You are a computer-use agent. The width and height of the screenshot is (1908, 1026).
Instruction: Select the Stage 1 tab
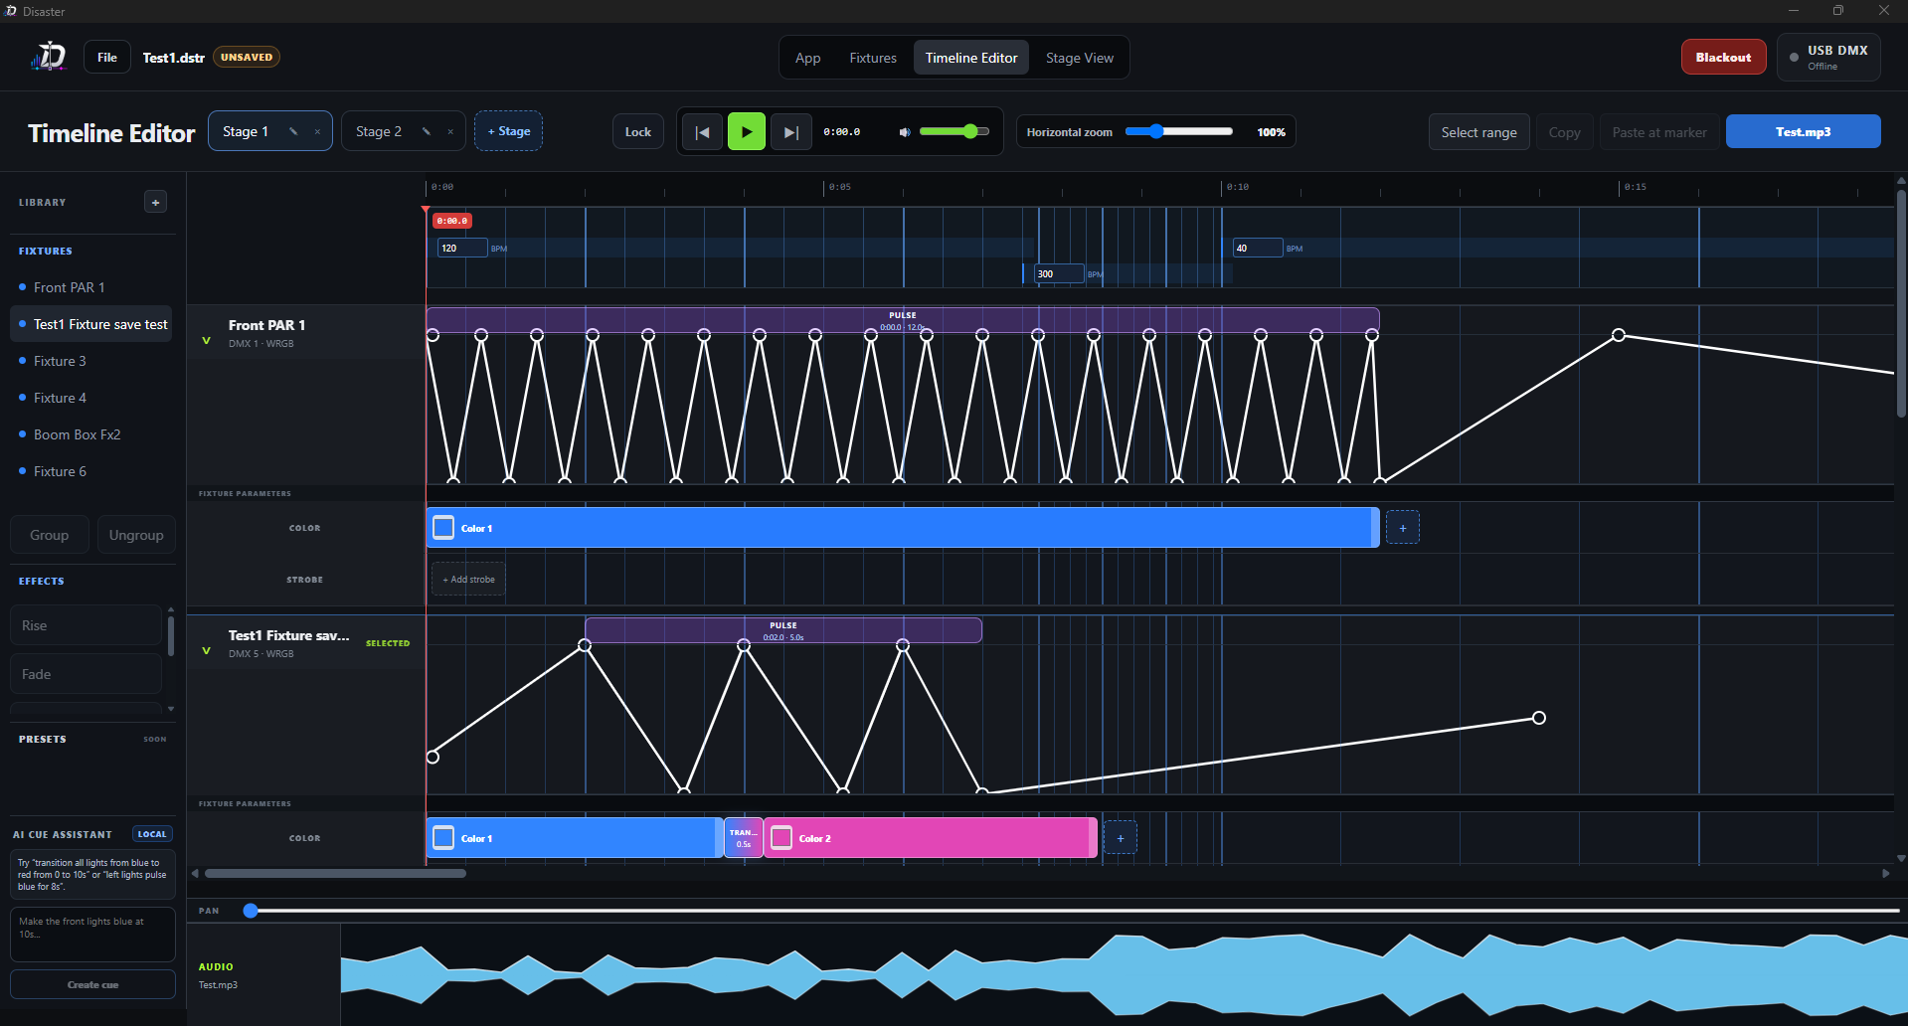click(247, 131)
